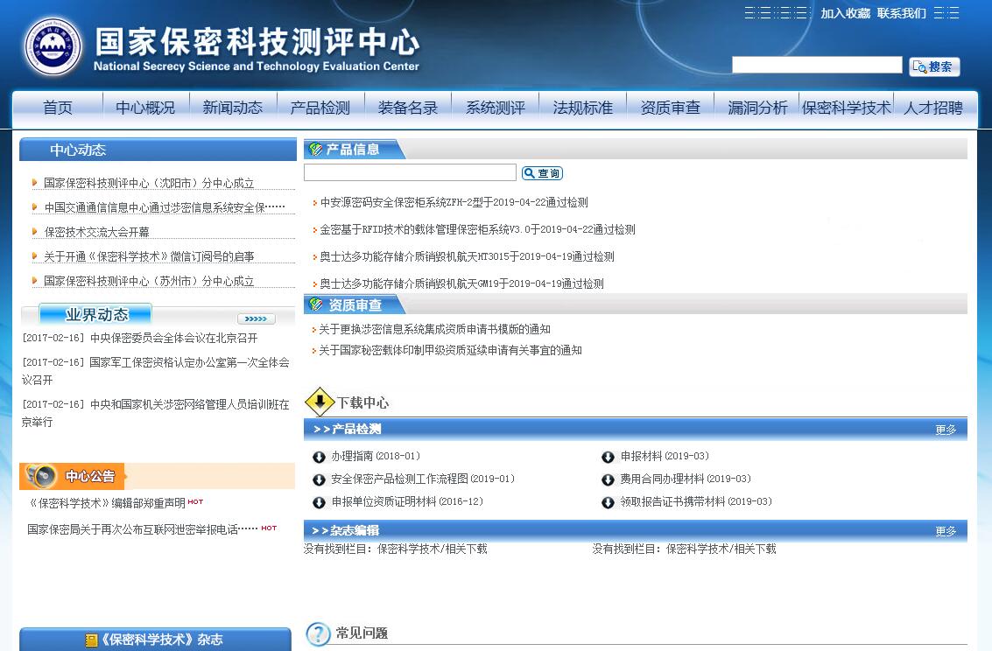Click download icon beside 领取报告证书携带材料
Screen dimensions: 992x651
(608, 502)
